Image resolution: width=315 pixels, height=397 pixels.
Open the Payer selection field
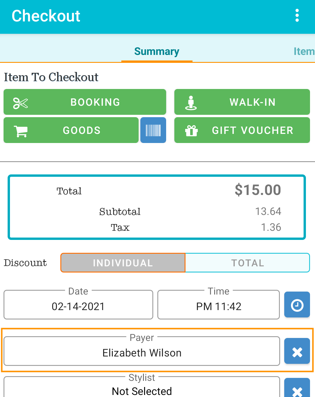(142, 351)
